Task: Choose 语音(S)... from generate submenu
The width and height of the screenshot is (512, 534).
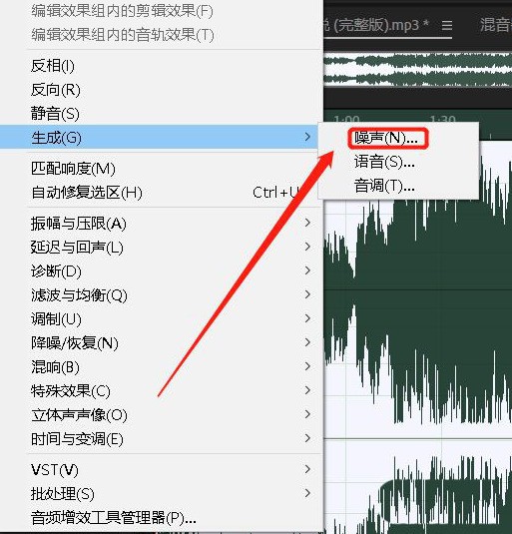Action: [x=384, y=162]
